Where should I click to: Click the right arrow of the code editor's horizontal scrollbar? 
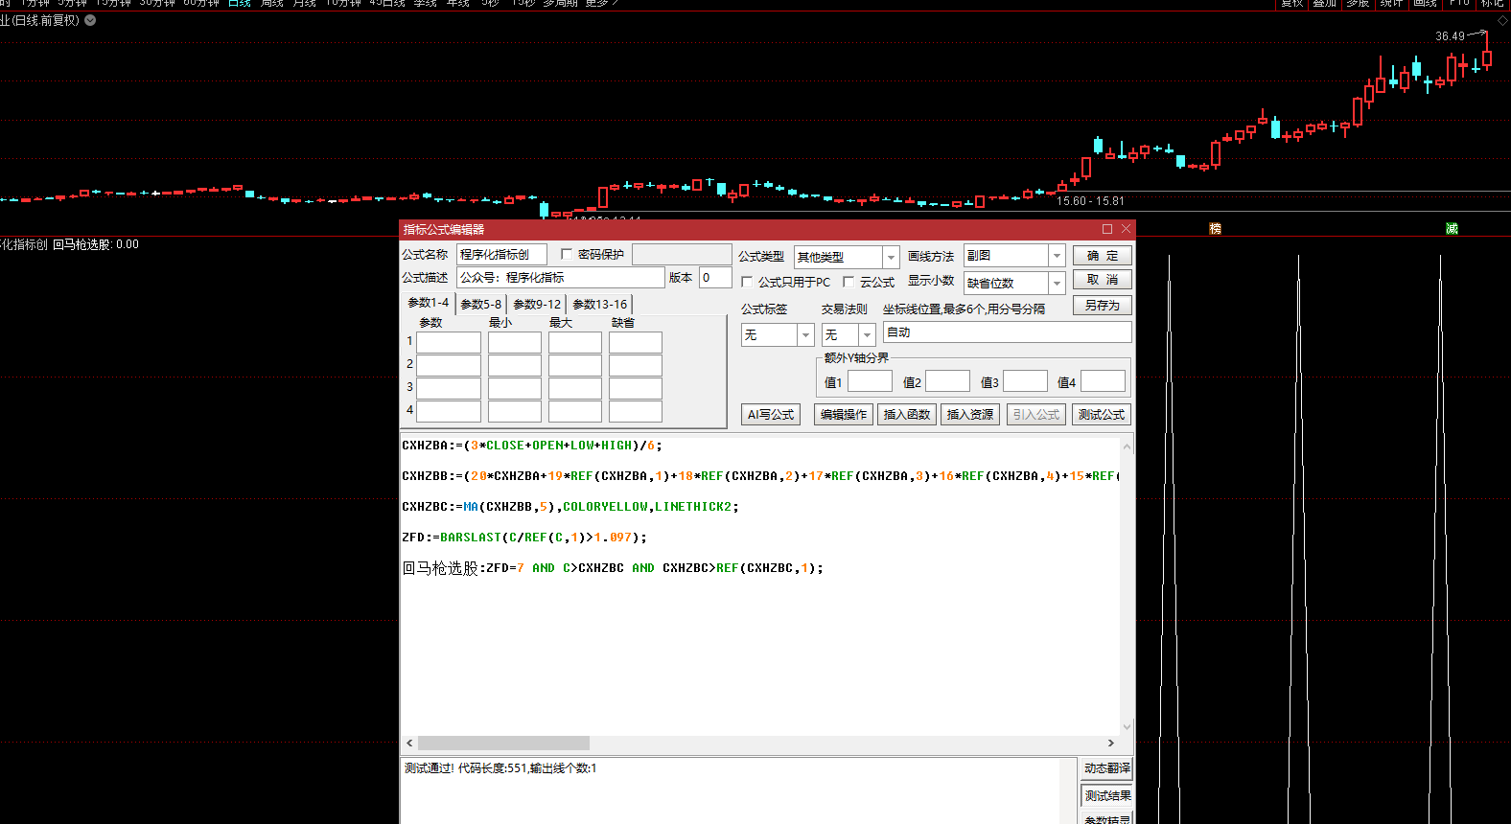pos(1111,744)
